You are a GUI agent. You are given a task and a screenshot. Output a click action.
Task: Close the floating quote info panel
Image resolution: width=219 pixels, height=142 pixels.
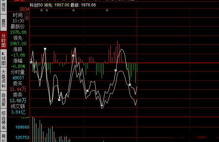click(x=27, y=13)
